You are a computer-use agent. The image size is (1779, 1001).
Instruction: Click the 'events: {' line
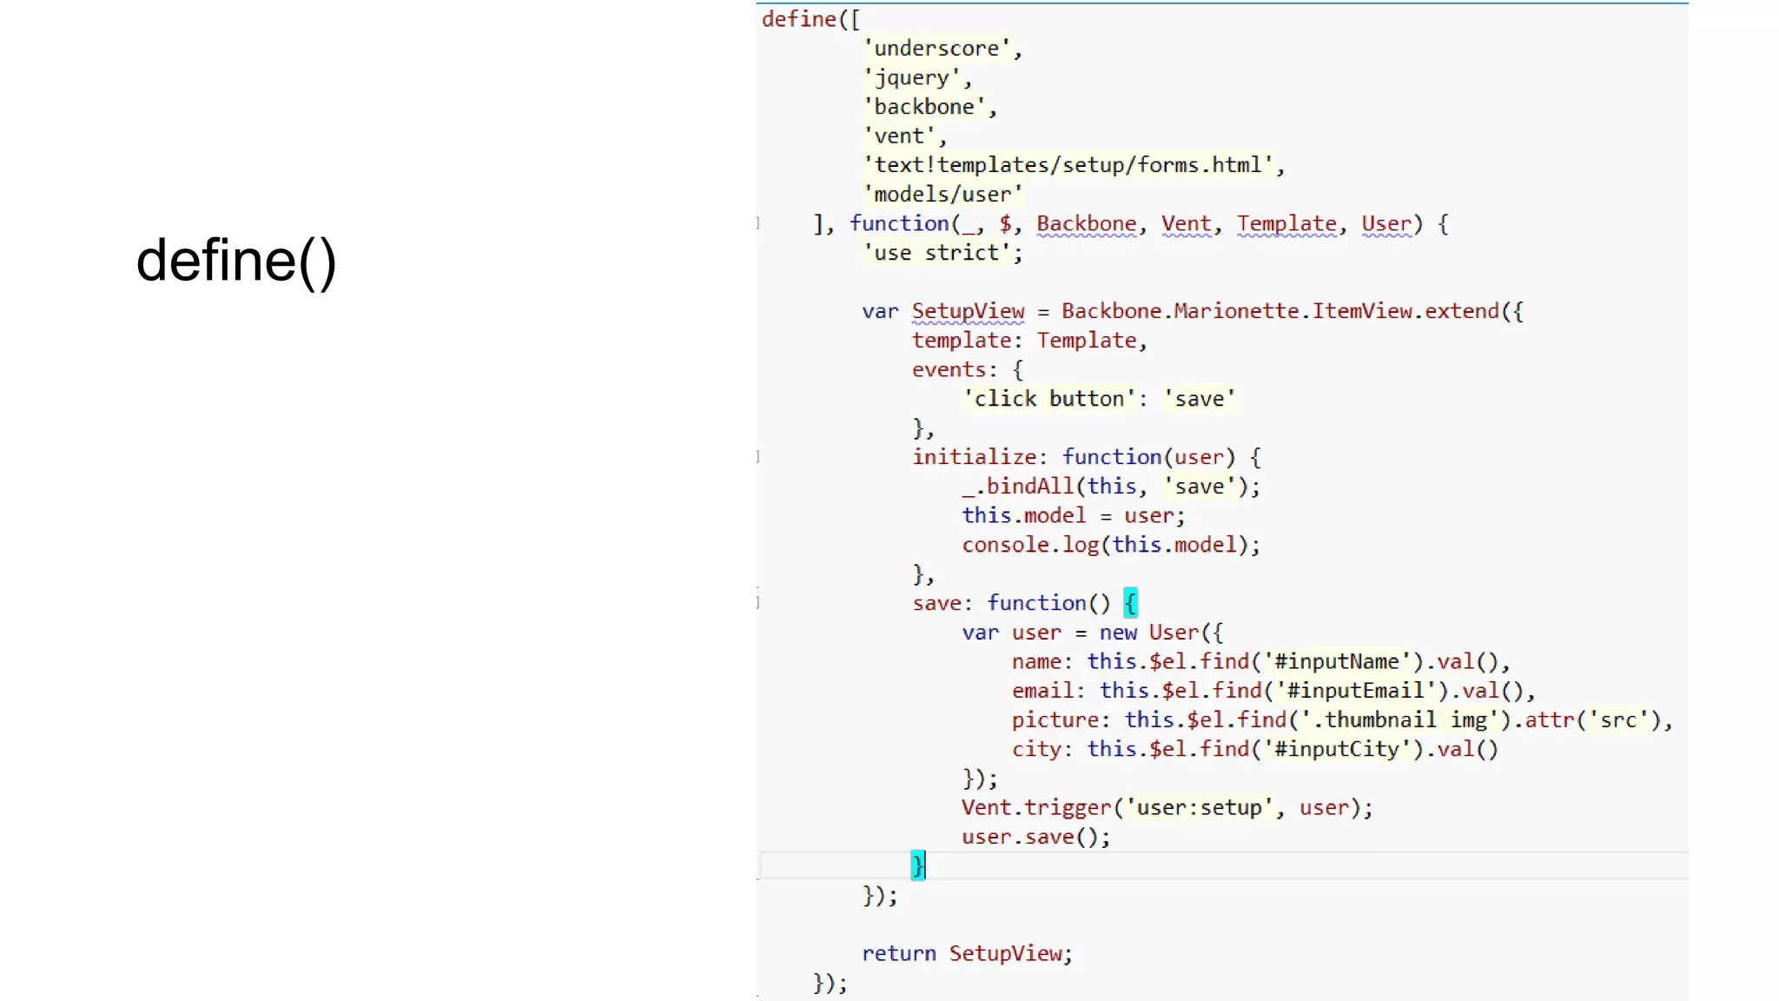click(968, 370)
